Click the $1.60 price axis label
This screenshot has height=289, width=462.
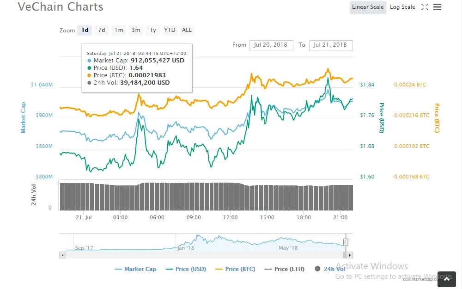367,177
